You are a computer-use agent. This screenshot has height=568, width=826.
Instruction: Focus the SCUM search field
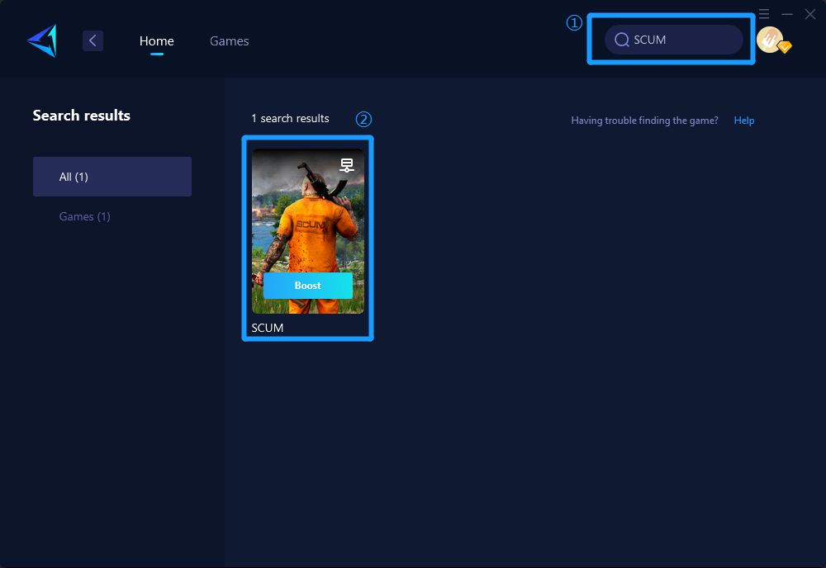(674, 40)
